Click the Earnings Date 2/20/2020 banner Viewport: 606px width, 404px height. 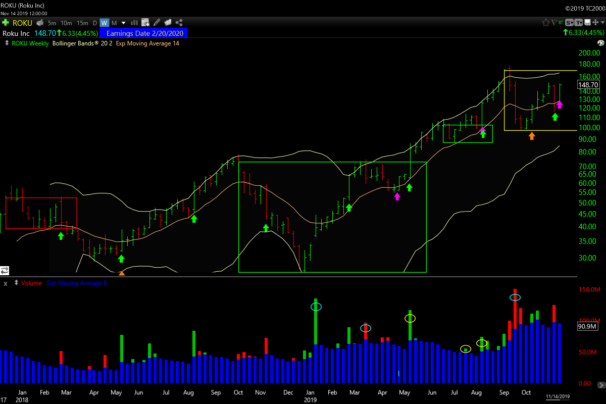144,33
